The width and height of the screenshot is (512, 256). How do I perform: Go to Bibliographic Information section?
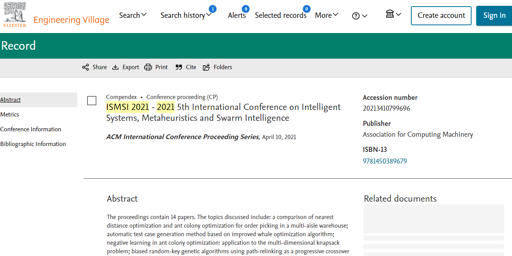pos(33,144)
